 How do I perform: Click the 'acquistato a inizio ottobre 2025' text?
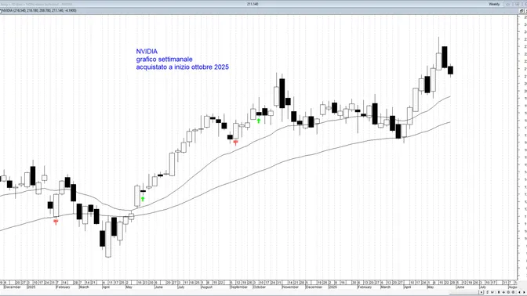[x=183, y=67]
